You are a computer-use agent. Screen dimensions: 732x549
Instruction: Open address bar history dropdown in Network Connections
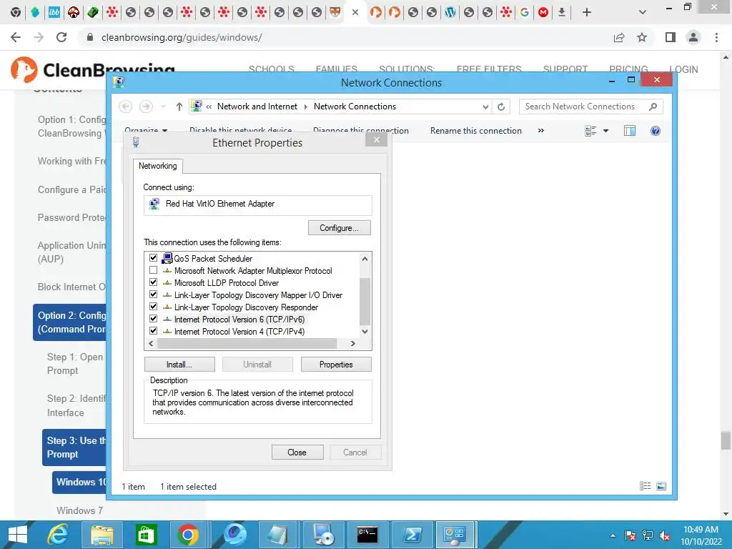pos(485,107)
